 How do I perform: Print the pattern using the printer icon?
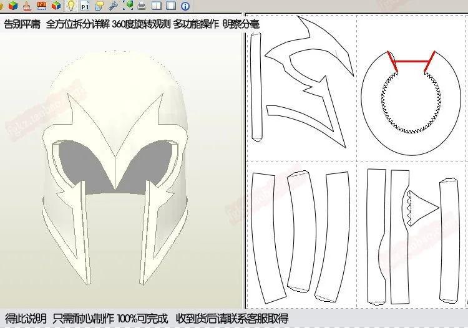point(142,6)
